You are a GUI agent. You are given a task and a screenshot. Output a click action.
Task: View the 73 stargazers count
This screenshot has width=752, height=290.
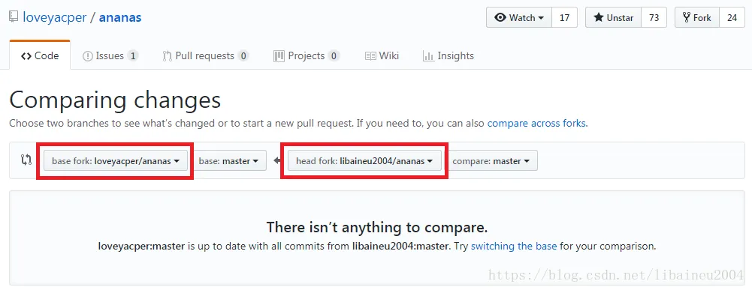pyautogui.click(x=654, y=18)
